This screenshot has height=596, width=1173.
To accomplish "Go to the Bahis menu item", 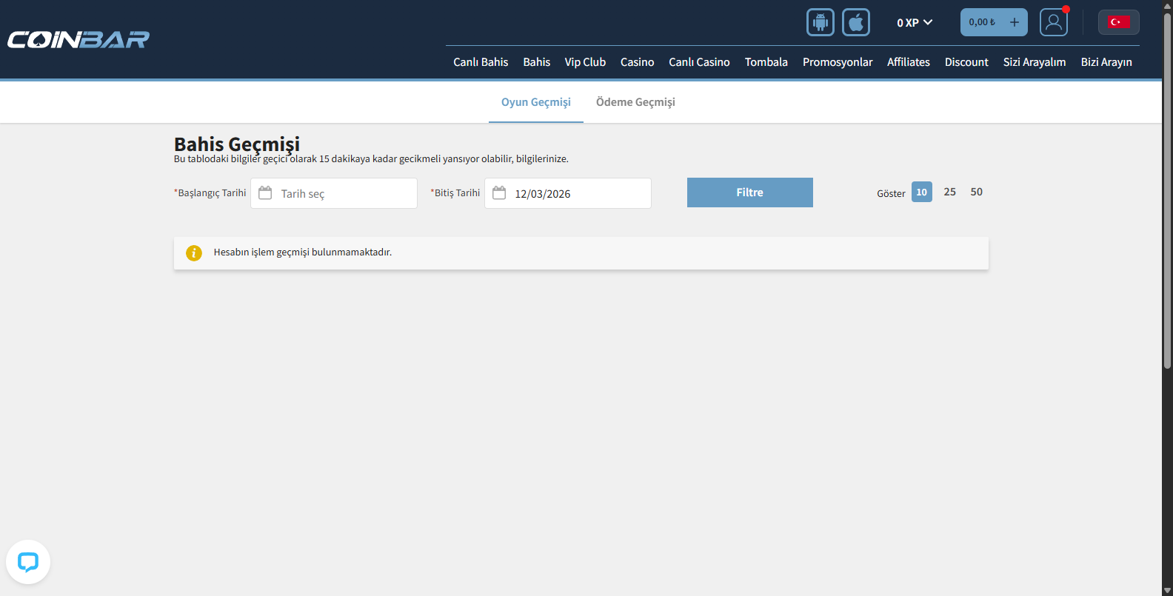I will point(537,62).
